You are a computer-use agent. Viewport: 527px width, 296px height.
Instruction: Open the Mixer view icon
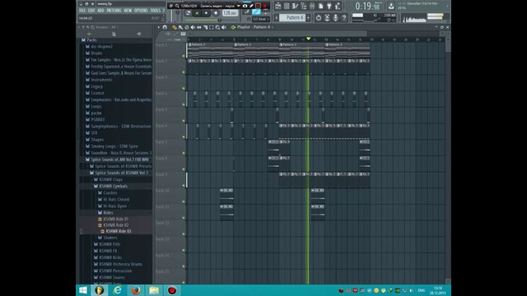(312, 6)
